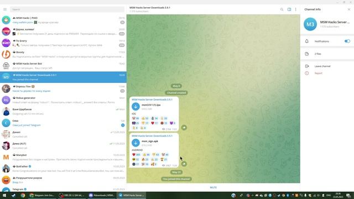The height and width of the screenshot is (199, 354).
Task: Click the Boosty lightning avatar
Action: pos(6,54)
